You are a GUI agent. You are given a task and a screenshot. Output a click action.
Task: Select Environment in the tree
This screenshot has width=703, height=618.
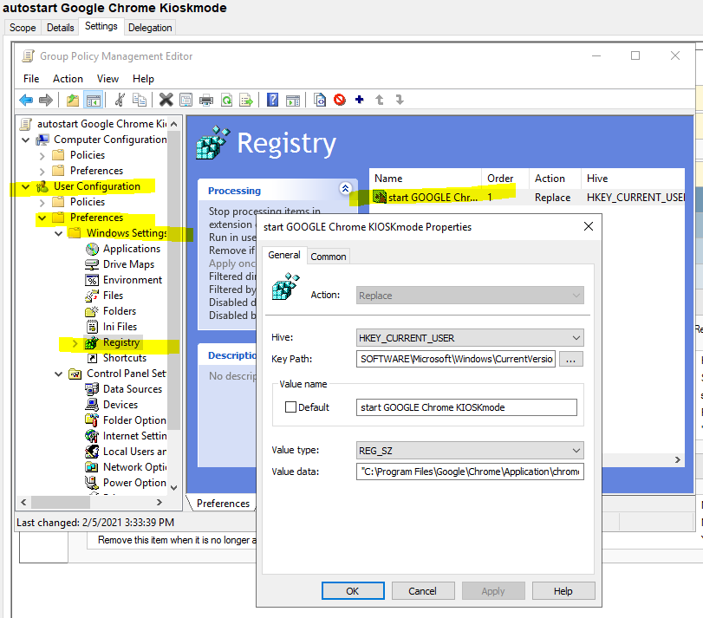pyautogui.click(x=133, y=280)
